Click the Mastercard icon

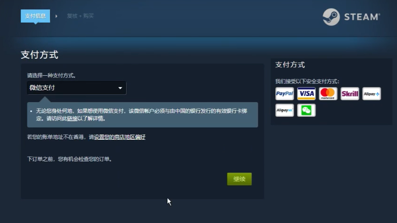tap(328, 94)
